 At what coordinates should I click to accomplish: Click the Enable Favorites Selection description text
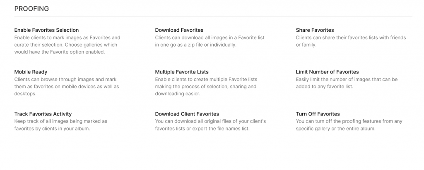67,45
